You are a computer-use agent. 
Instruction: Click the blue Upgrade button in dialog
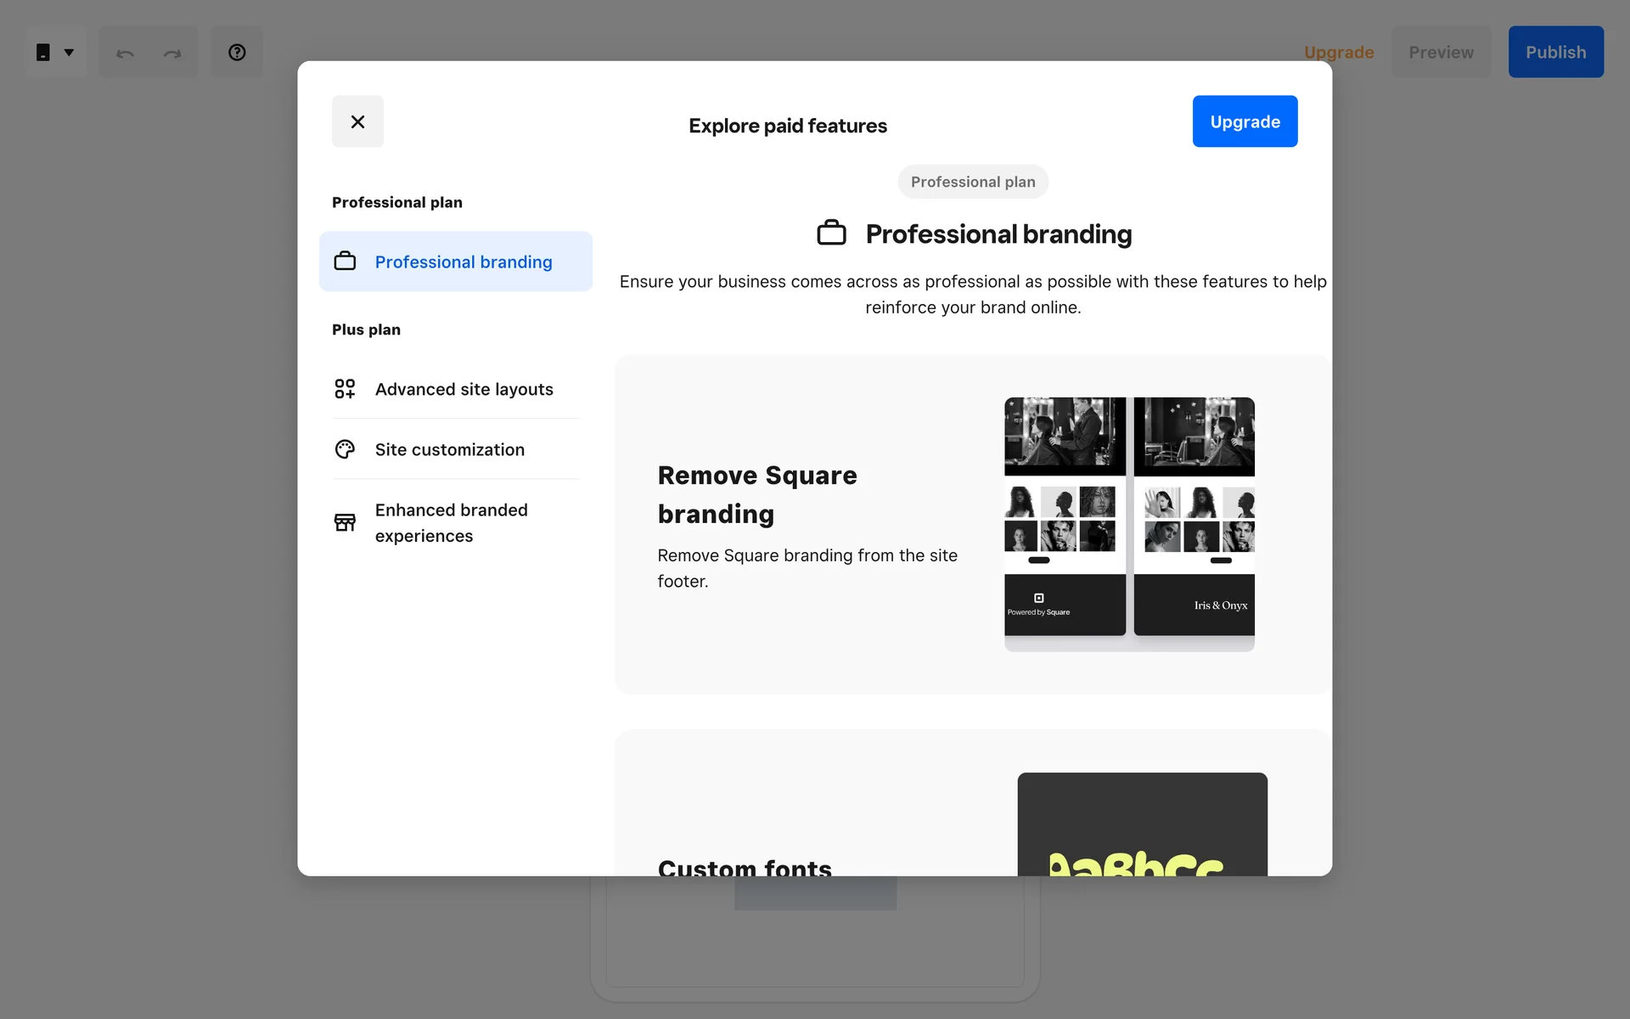coord(1245,121)
